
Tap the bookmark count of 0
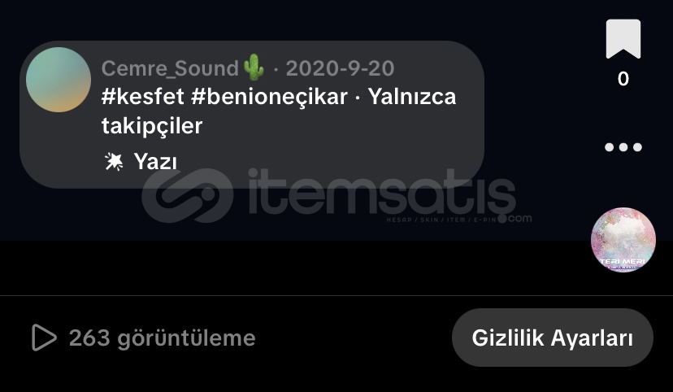click(623, 79)
